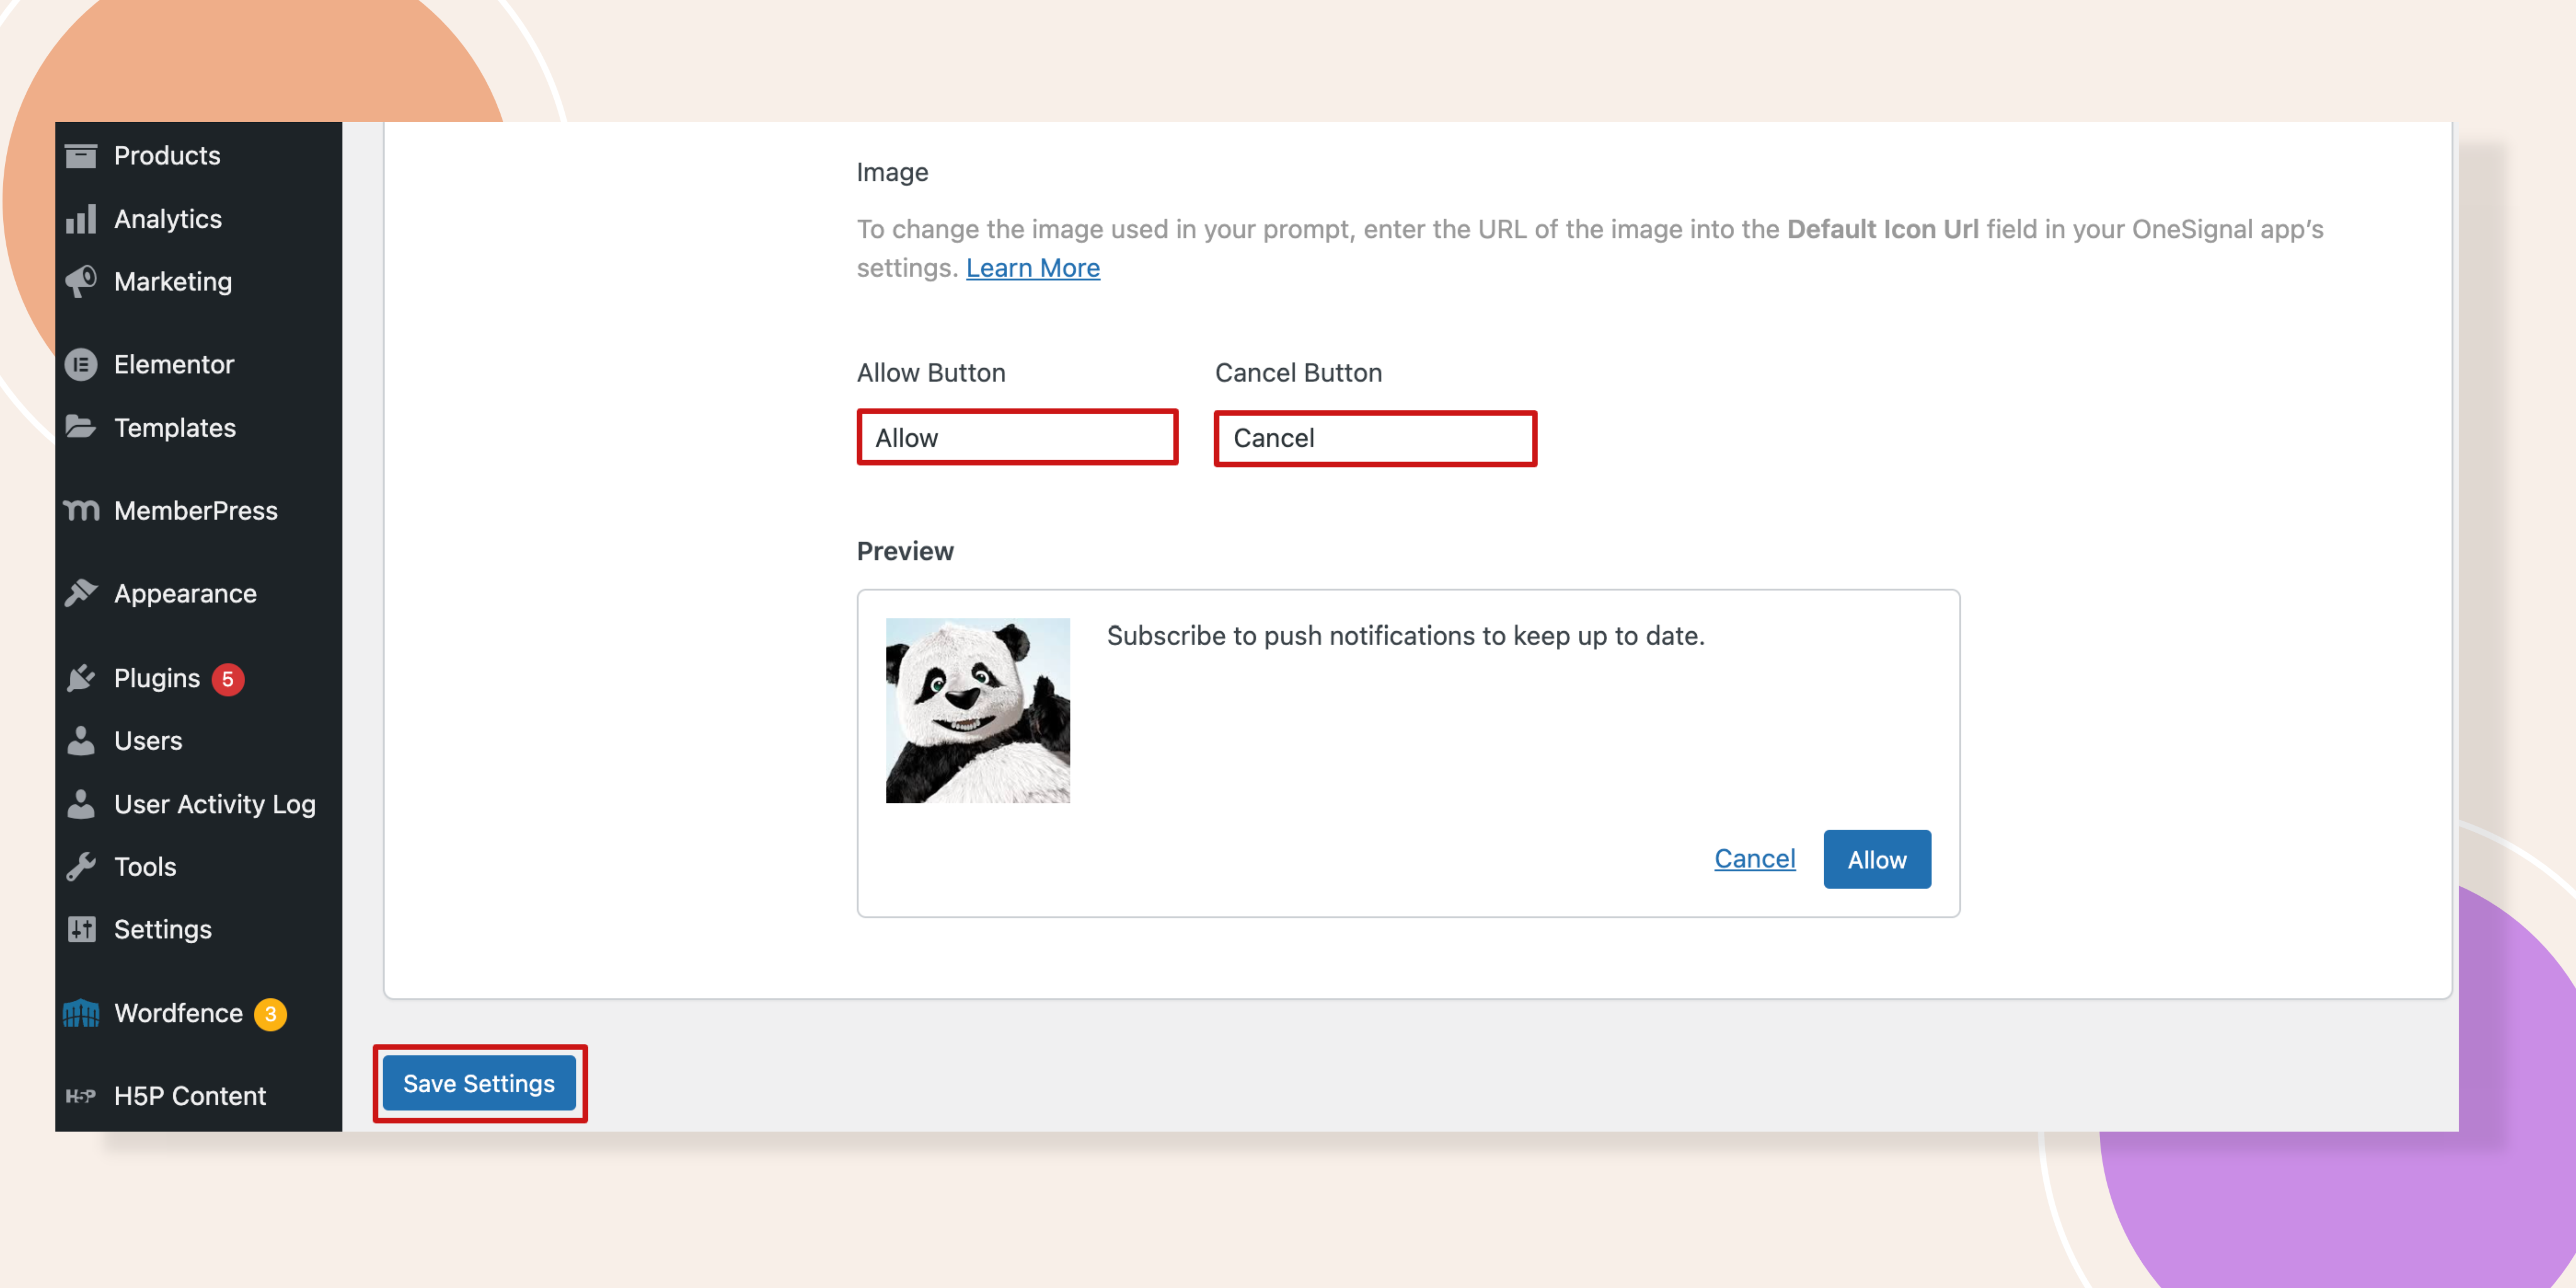Click the panda preview image
Viewport: 2576px width, 1288px height.
click(977, 710)
